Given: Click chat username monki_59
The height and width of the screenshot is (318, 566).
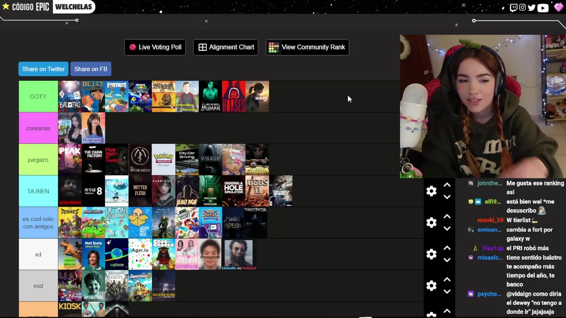Looking at the screenshot, I should click(490, 220).
